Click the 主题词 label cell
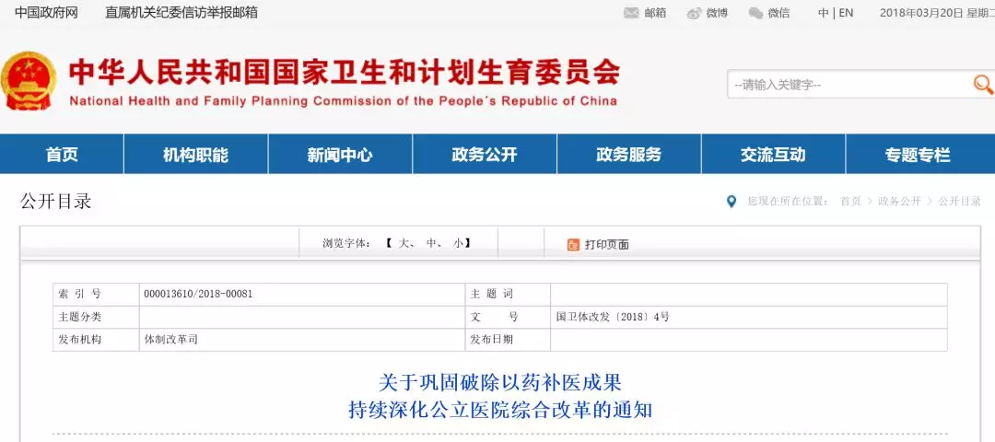The image size is (995, 442). pos(508,295)
